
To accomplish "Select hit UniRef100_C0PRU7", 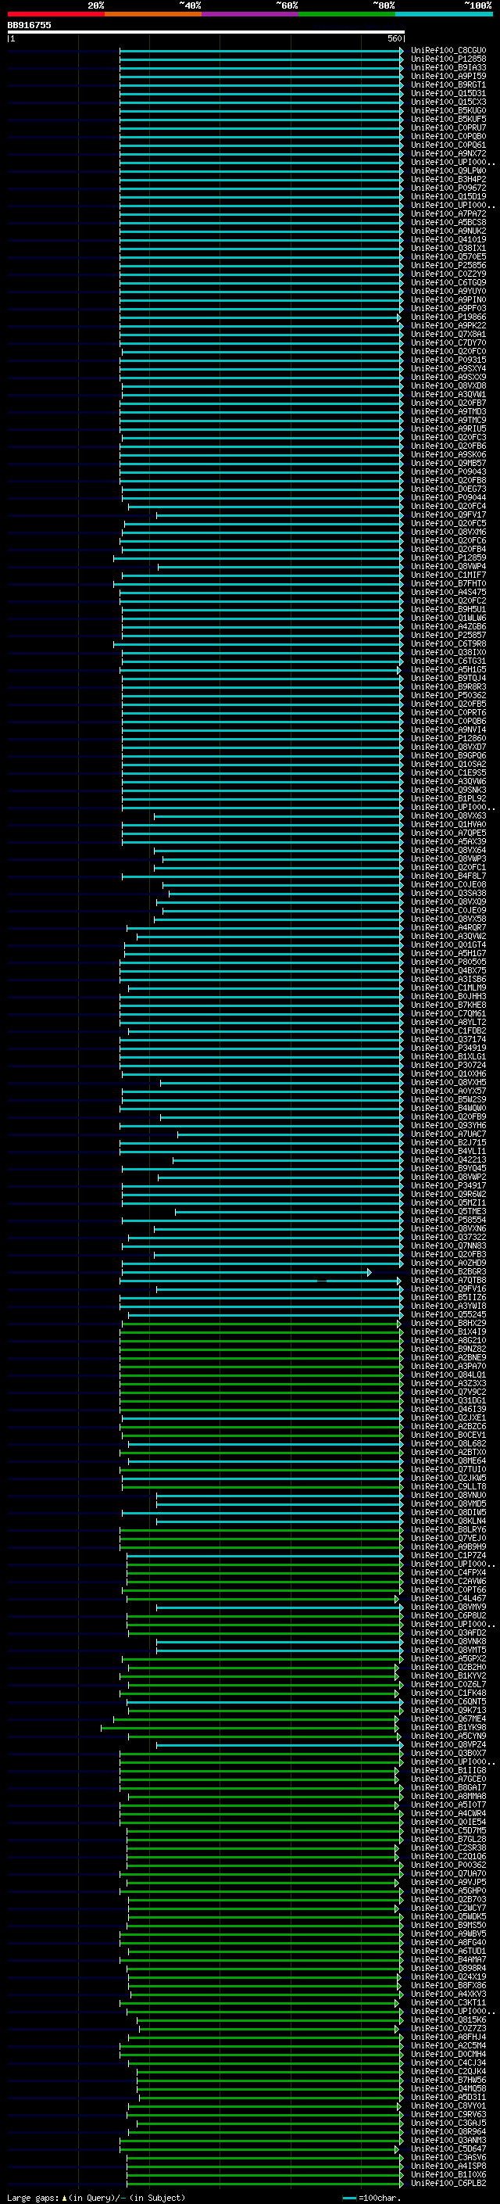I will pyautogui.click(x=448, y=127).
